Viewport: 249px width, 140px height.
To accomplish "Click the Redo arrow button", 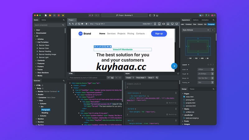I will [x=97, y=15].
